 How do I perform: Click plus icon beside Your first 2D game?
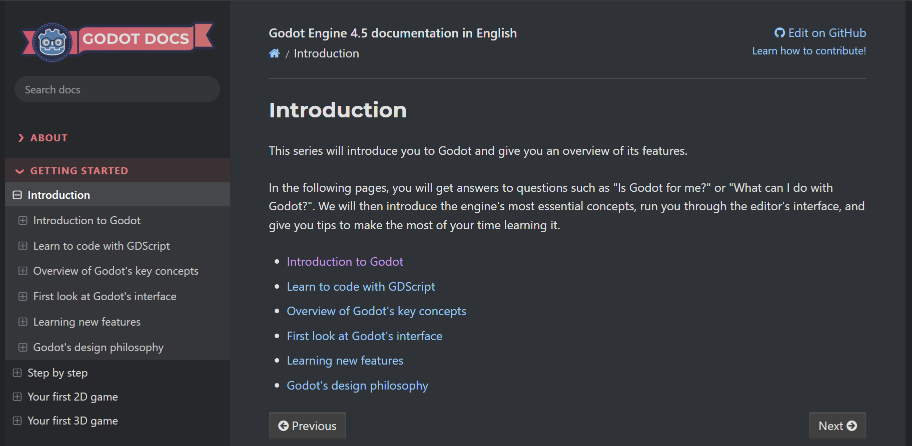point(18,397)
